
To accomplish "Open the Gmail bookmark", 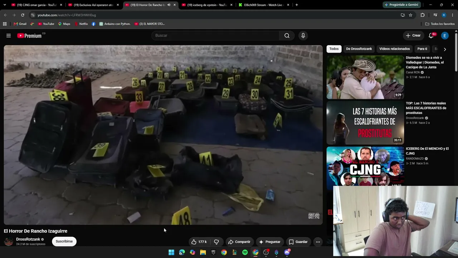I will [x=20, y=24].
